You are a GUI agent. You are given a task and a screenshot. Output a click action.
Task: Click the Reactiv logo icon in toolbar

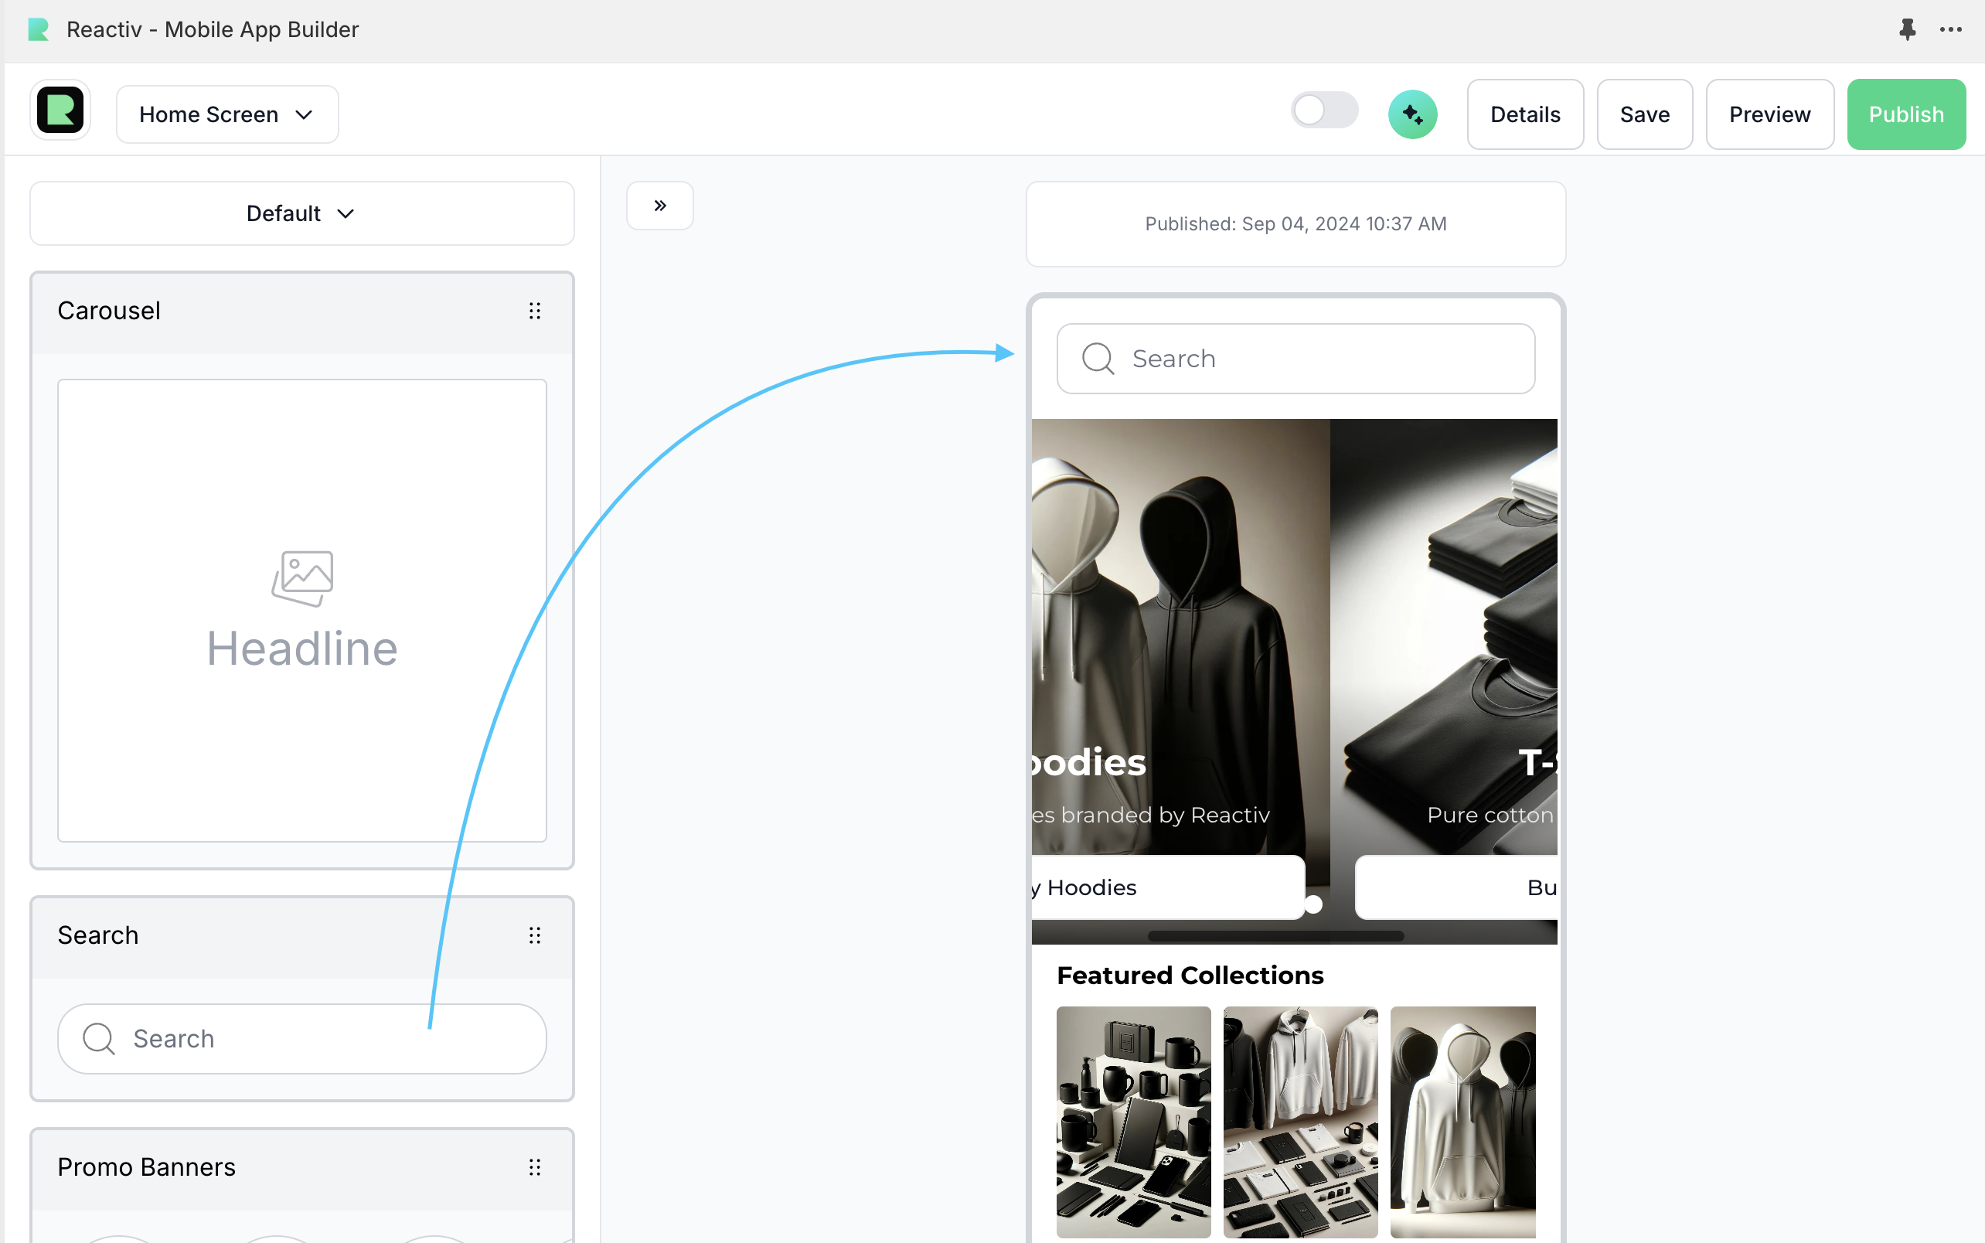pyautogui.click(x=60, y=111)
